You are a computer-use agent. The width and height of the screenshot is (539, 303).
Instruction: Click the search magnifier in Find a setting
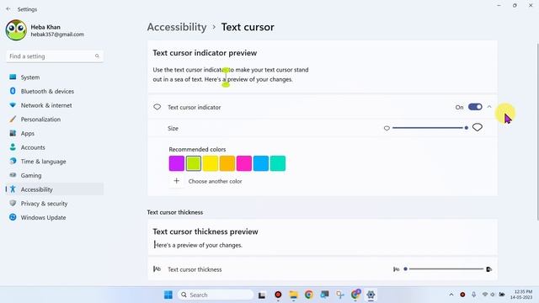97,56
